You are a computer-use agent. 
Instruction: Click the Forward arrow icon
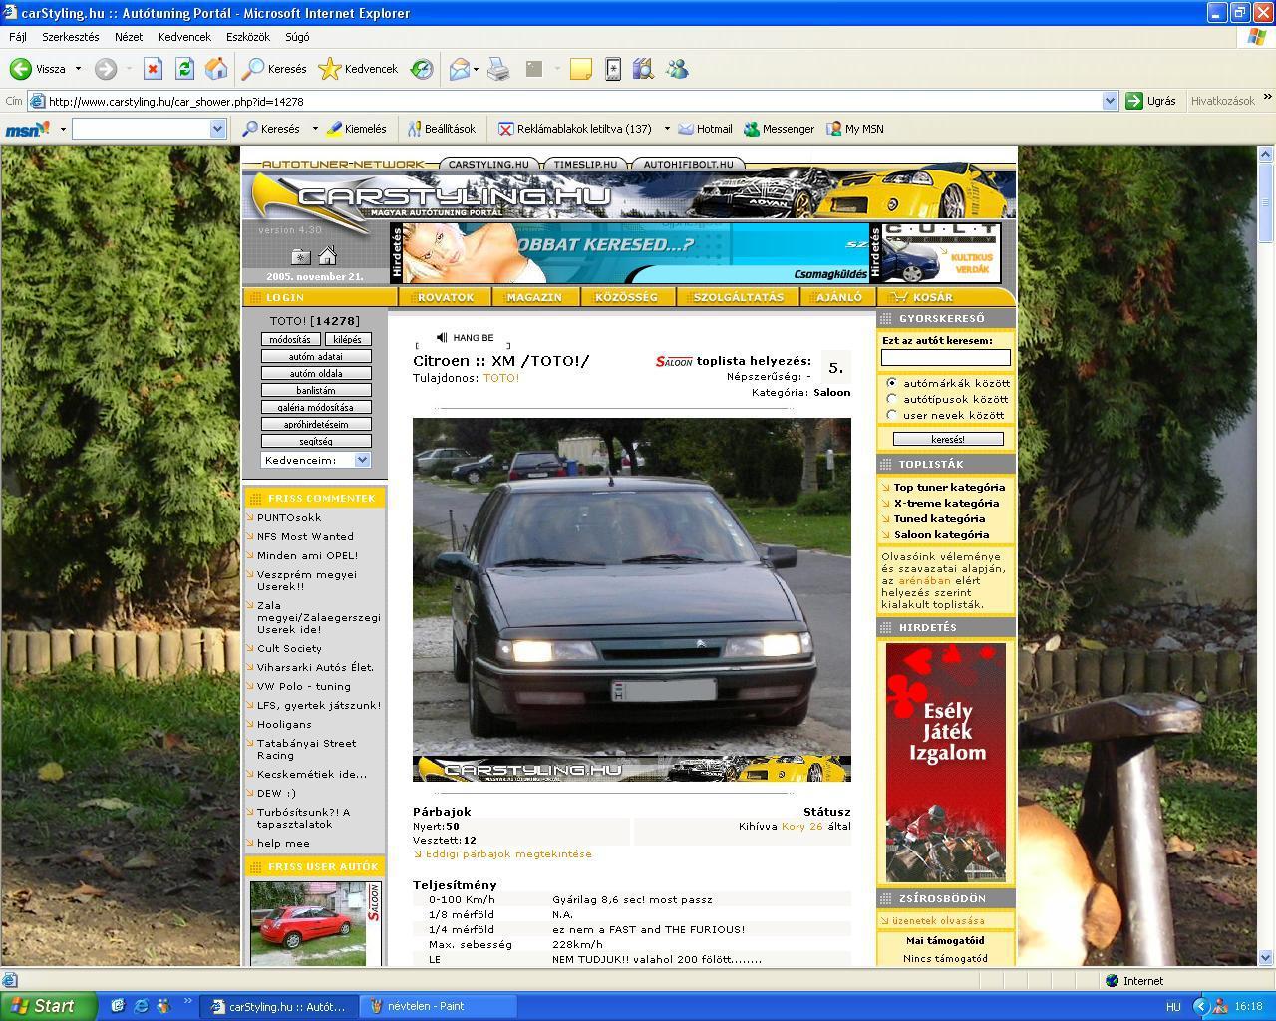coord(106,69)
